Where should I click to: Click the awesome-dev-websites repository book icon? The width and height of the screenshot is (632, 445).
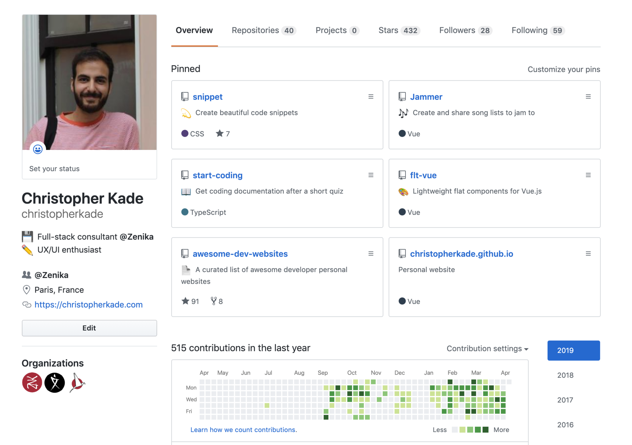point(185,253)
